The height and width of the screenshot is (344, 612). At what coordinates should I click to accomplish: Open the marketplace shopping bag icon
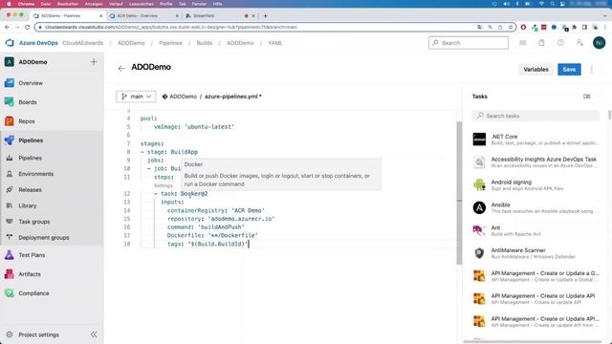click(541, 43)
